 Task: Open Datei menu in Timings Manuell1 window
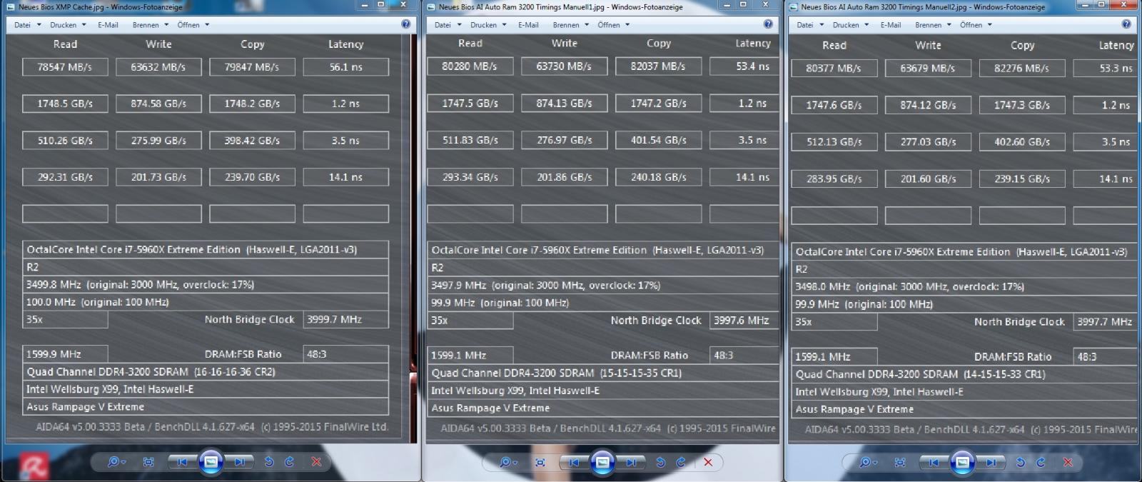[x=447, y=25]
